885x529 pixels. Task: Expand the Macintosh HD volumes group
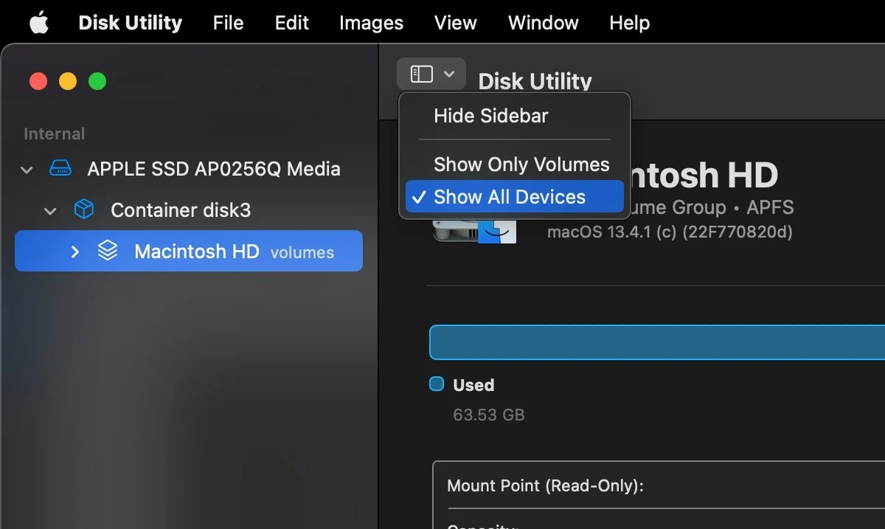74,252
